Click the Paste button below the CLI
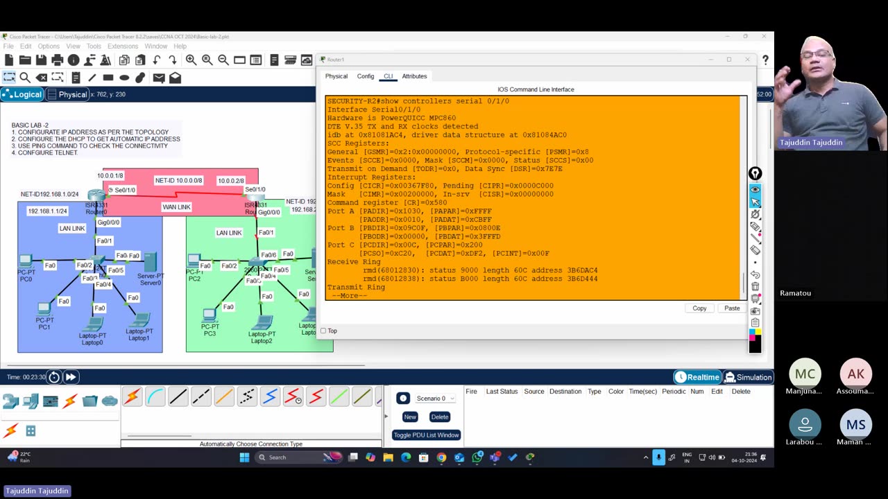This screenshot has width=888, height=499. pos(732,308)
